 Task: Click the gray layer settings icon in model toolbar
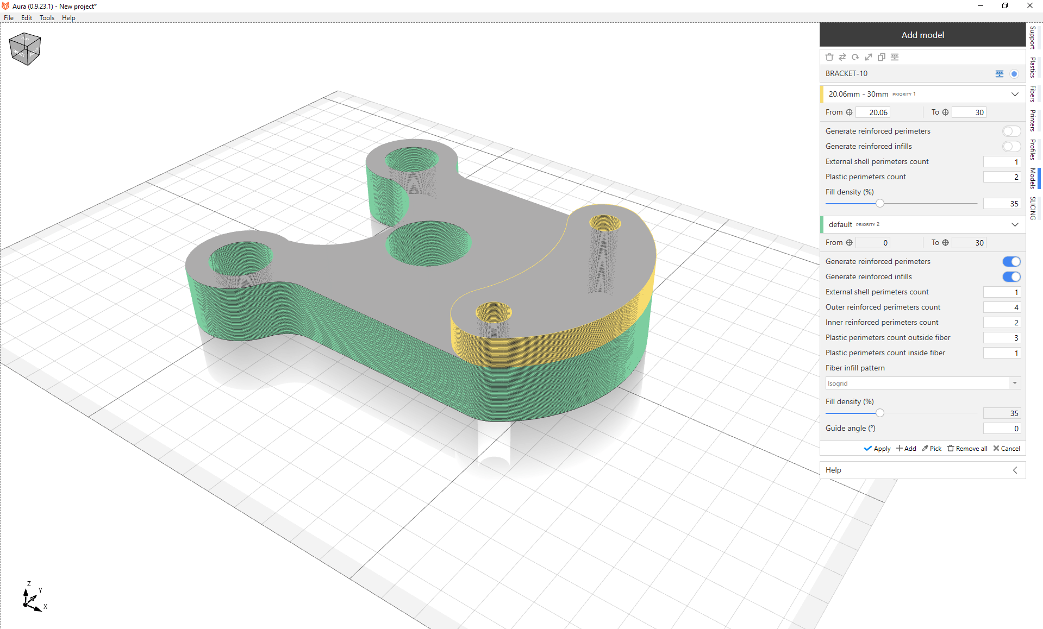coord(895,57)
